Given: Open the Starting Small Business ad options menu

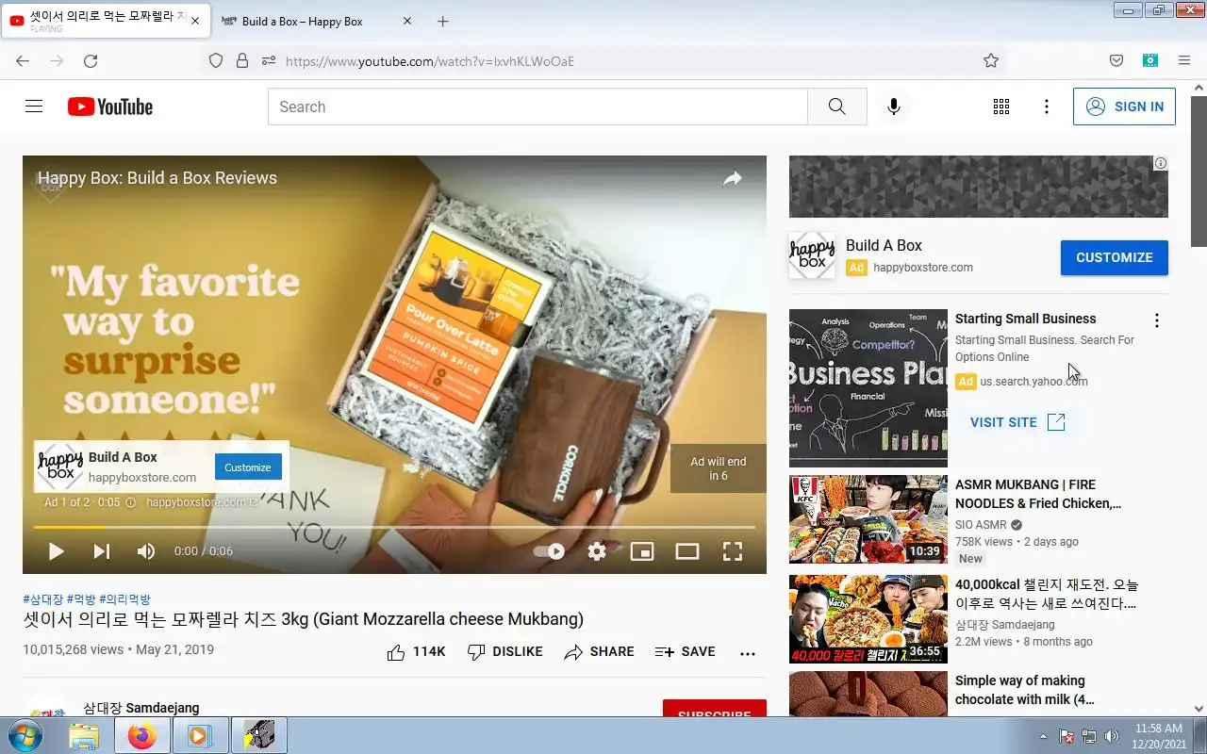Looking at the screenshot, I should click(x=1157, y=320).
